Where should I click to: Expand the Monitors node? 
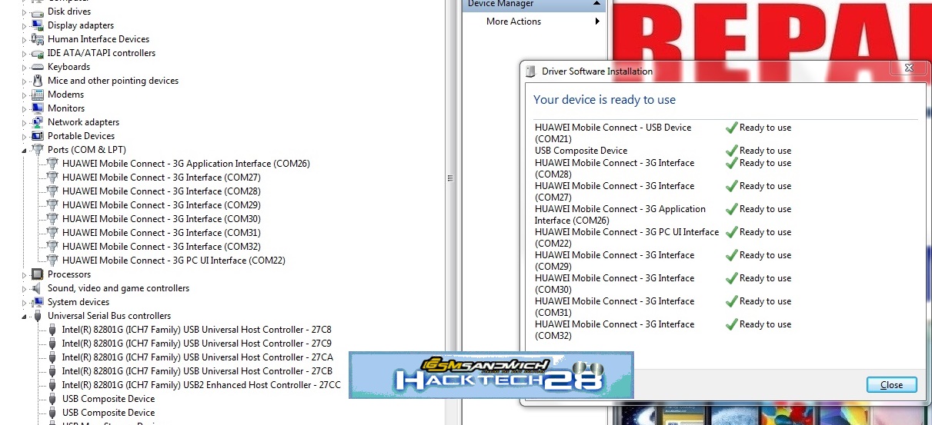click(x=24, y=108)
